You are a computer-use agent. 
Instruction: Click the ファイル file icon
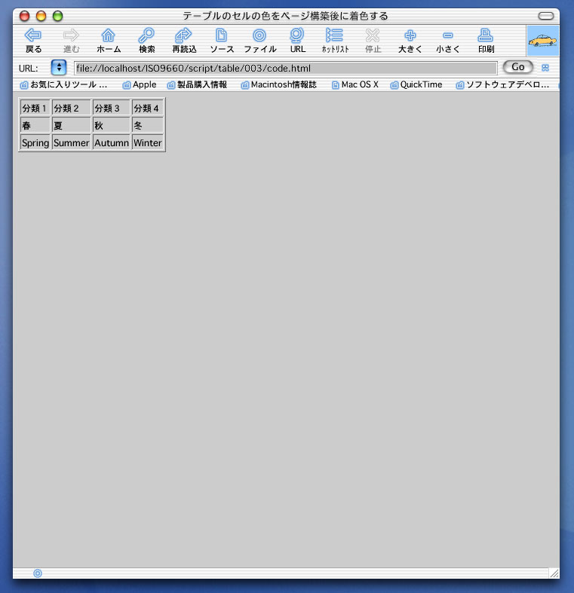click(x=259, y=35)
